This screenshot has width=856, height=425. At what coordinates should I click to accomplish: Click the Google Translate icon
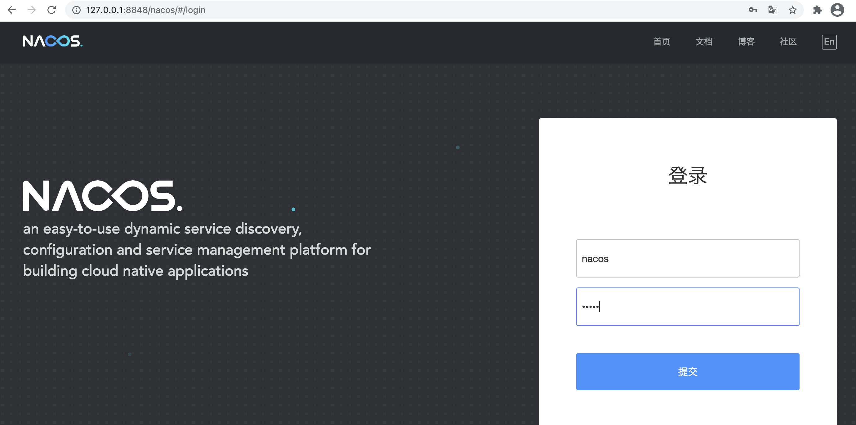[773, 10]
